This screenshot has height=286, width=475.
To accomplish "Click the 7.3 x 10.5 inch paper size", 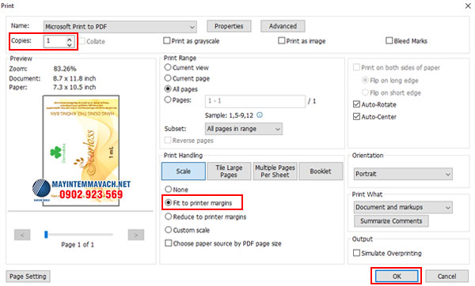I will coord(74,88).
